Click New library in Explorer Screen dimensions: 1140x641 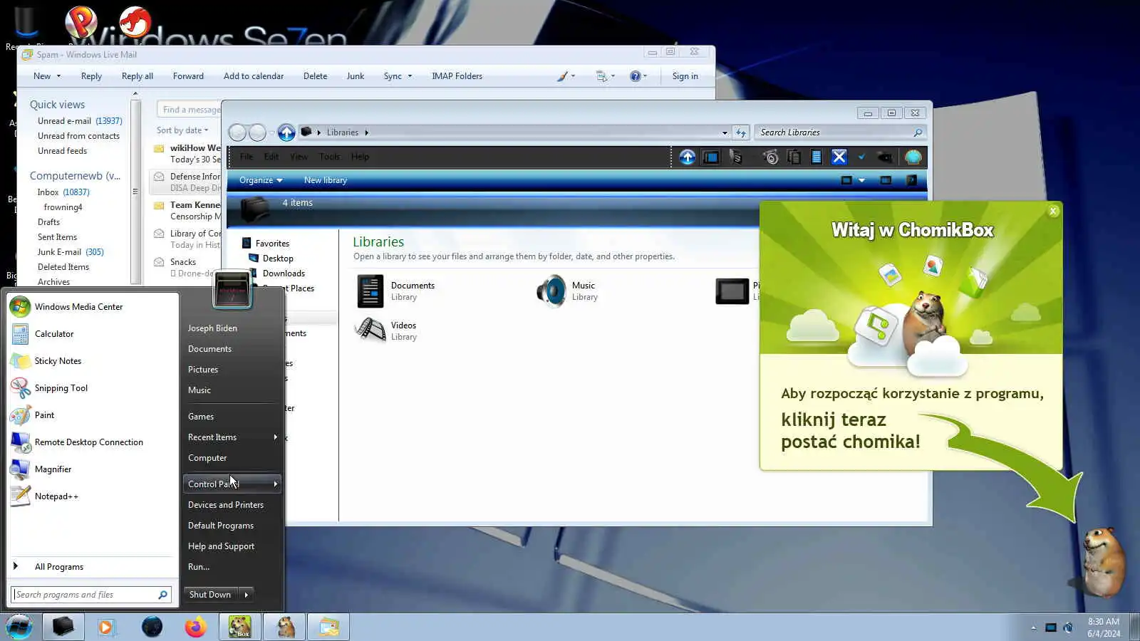[326, 180]
